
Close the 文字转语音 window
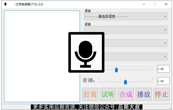point(166,4)
